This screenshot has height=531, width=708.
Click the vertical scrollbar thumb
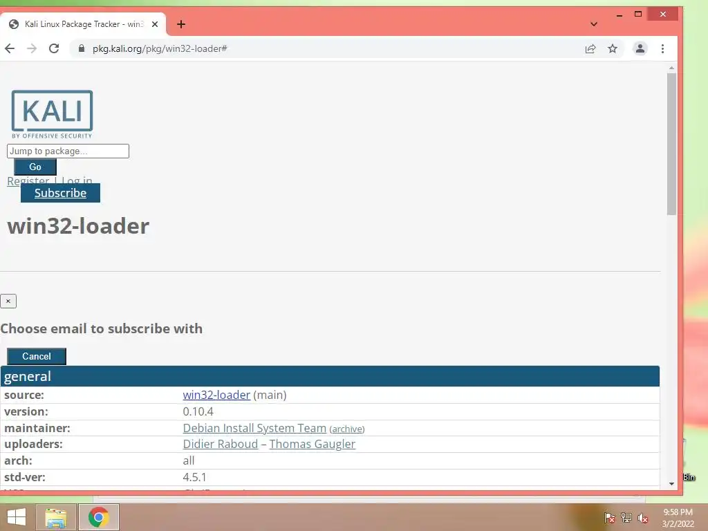click(x=671, y=144)
